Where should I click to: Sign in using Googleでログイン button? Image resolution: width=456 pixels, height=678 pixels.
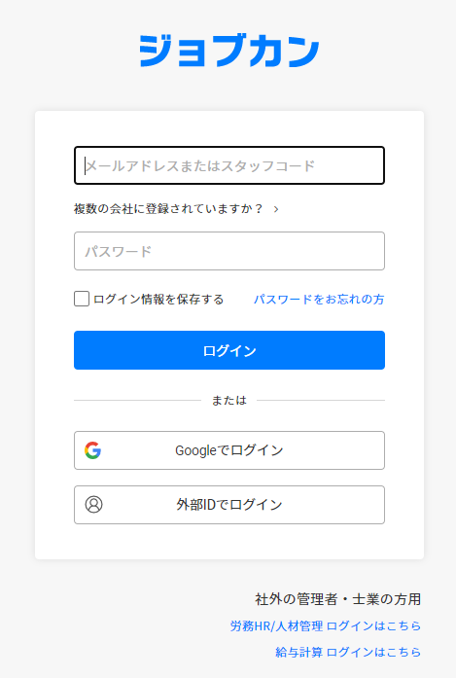coord(229,450)
